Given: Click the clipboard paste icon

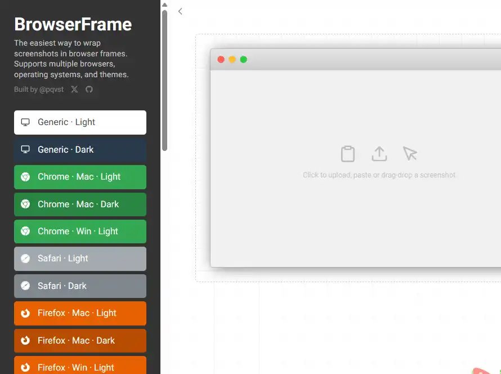Looking at the screenshot, I should click(348, 154).
